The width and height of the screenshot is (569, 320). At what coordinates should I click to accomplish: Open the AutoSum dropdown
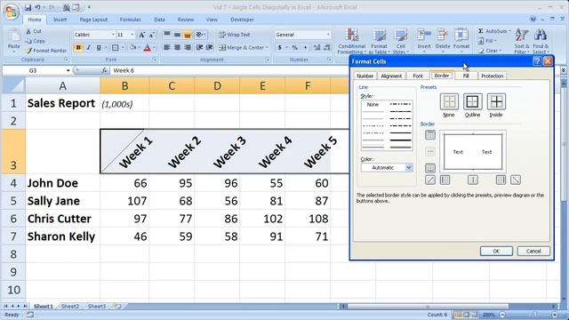pos(509,31)
